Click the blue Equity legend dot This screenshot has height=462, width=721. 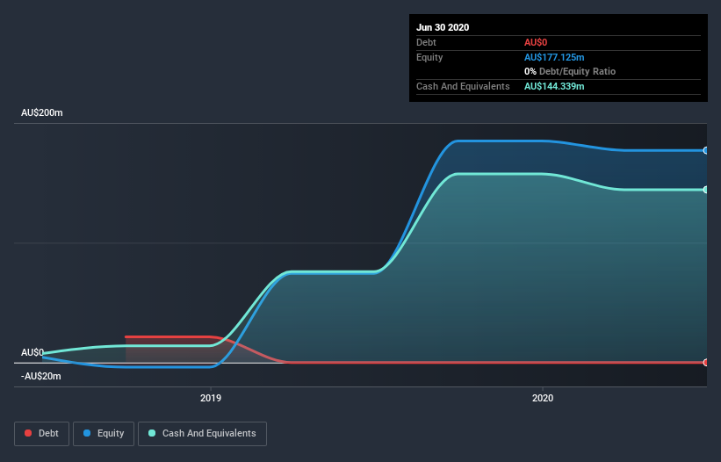(x=87, y=433)
